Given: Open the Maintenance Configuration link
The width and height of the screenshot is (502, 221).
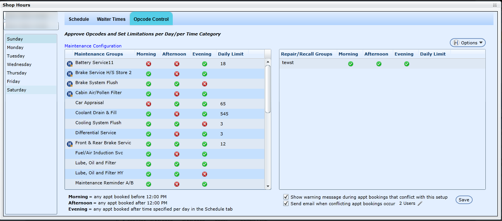Looking at the screenshot, I should (93, 46).
